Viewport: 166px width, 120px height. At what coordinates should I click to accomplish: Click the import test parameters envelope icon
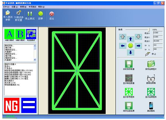(x=8, y=13)
